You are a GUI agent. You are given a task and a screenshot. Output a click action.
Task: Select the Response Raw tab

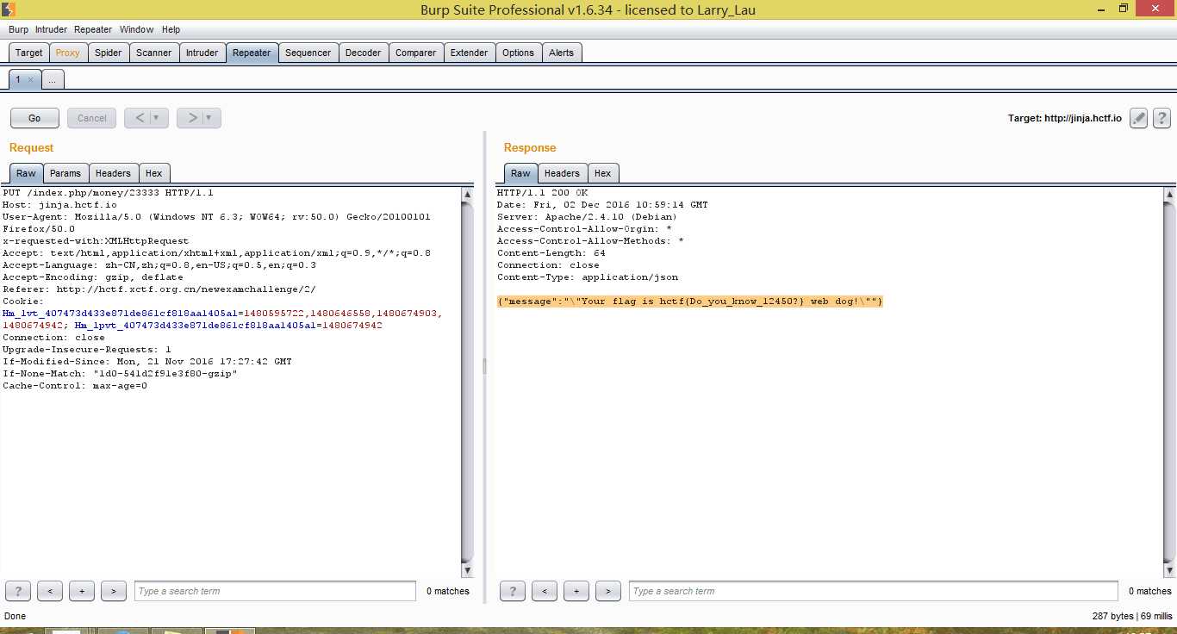pos(521,173)
